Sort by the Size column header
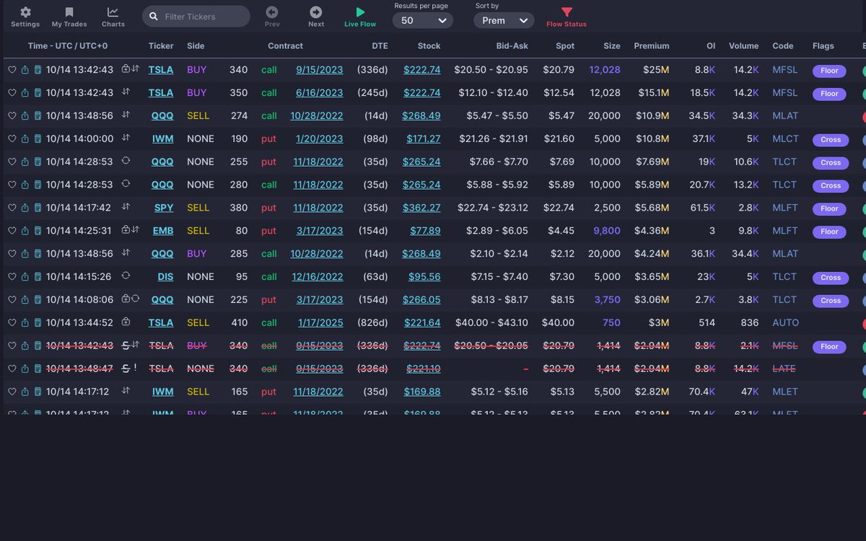Image resolution: width=866 pixels, height=541 pixels. tap(612, 45)
